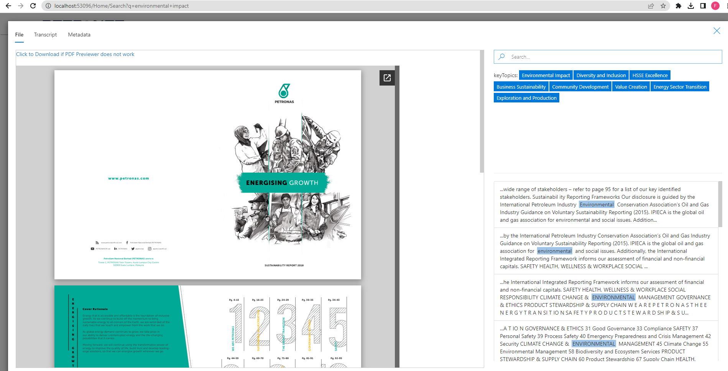Select the Diversity and Inclusion key topic

pyautogui.click(x=601, y=75)
